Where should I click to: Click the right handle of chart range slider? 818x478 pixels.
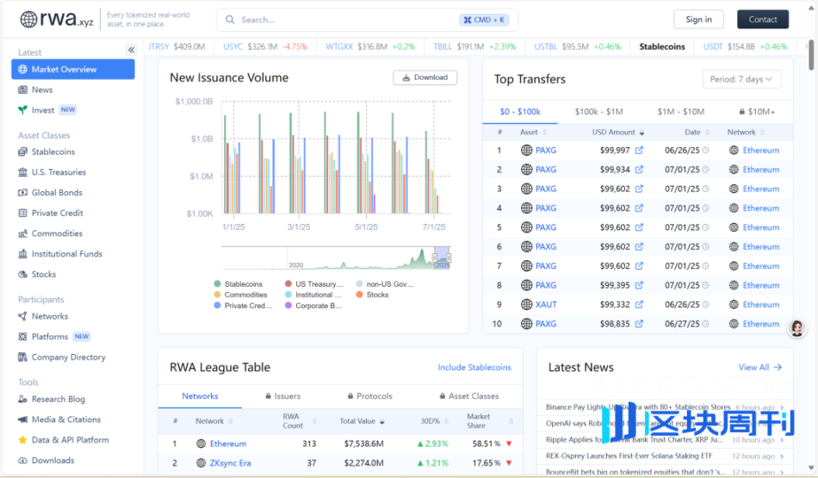449,258
